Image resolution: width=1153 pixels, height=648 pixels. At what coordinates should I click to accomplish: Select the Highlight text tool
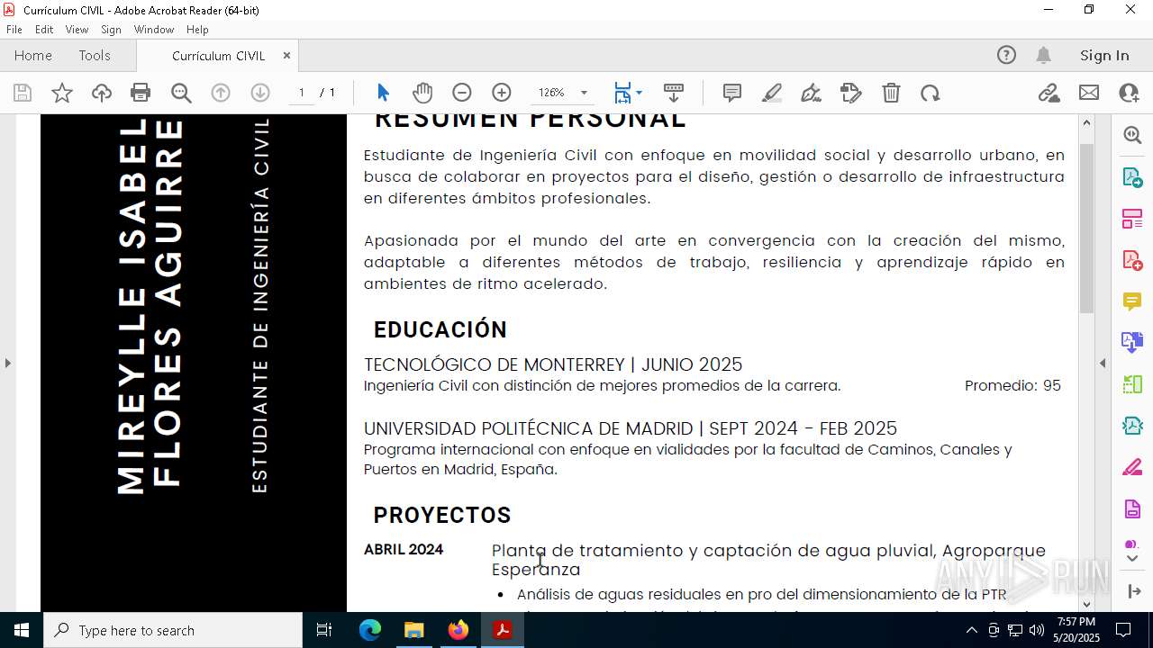coord(772,93)
